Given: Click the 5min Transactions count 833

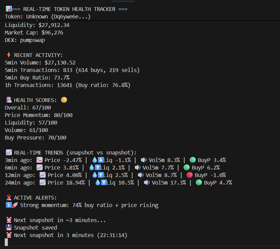Looking at the screenshot, I should (68, 70).
